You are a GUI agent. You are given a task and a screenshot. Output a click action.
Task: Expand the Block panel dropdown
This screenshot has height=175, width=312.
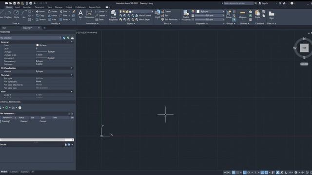pos(167,23)
